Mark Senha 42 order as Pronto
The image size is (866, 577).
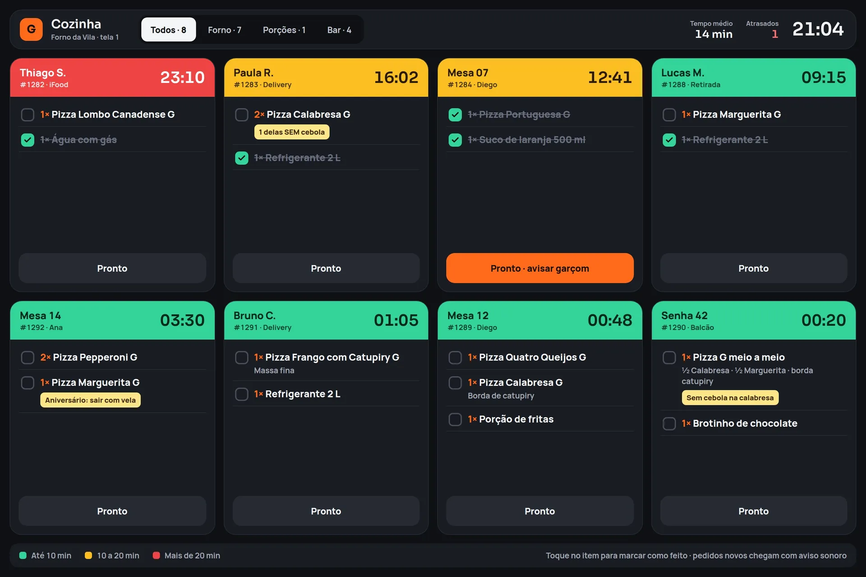point(754,511)
